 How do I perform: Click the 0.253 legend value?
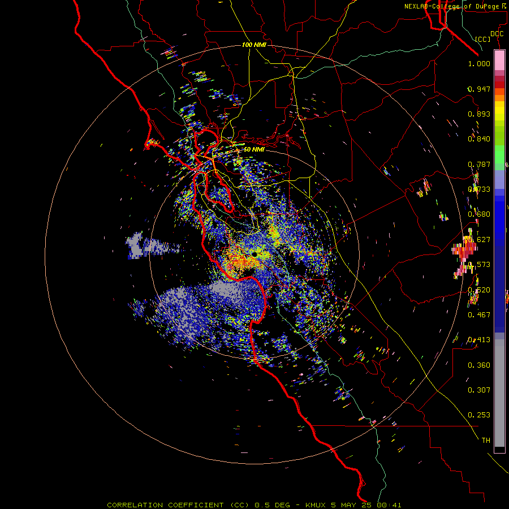click(x=479, y=415)
